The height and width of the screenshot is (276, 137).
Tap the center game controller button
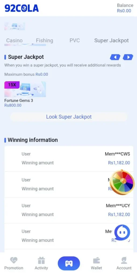coord(69,263)
